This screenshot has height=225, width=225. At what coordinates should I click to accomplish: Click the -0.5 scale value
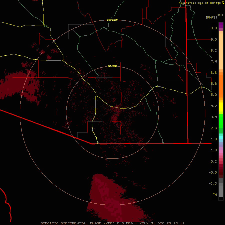pos(213,172)
